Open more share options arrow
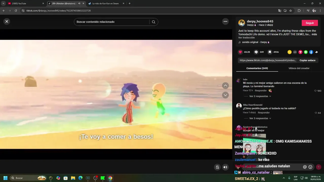Viewport: 324px width, 182px height. pos(316,52)
